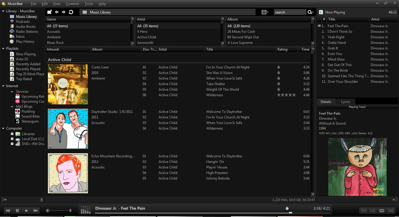Toggle shuffle mode

click(391, 211)
